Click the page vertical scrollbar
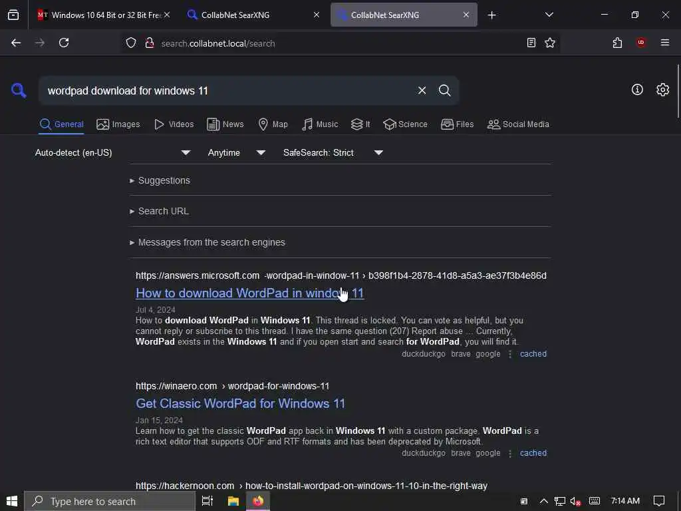This screenshot has width=681, height=511. pyautogui.click(x=678, y=90)
